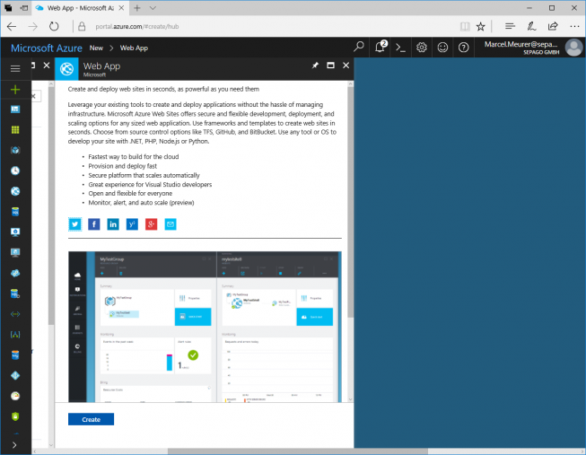Share Web App on LinkedIn
586x455 pixels.
pyautogui.click(x=113, y=224)
